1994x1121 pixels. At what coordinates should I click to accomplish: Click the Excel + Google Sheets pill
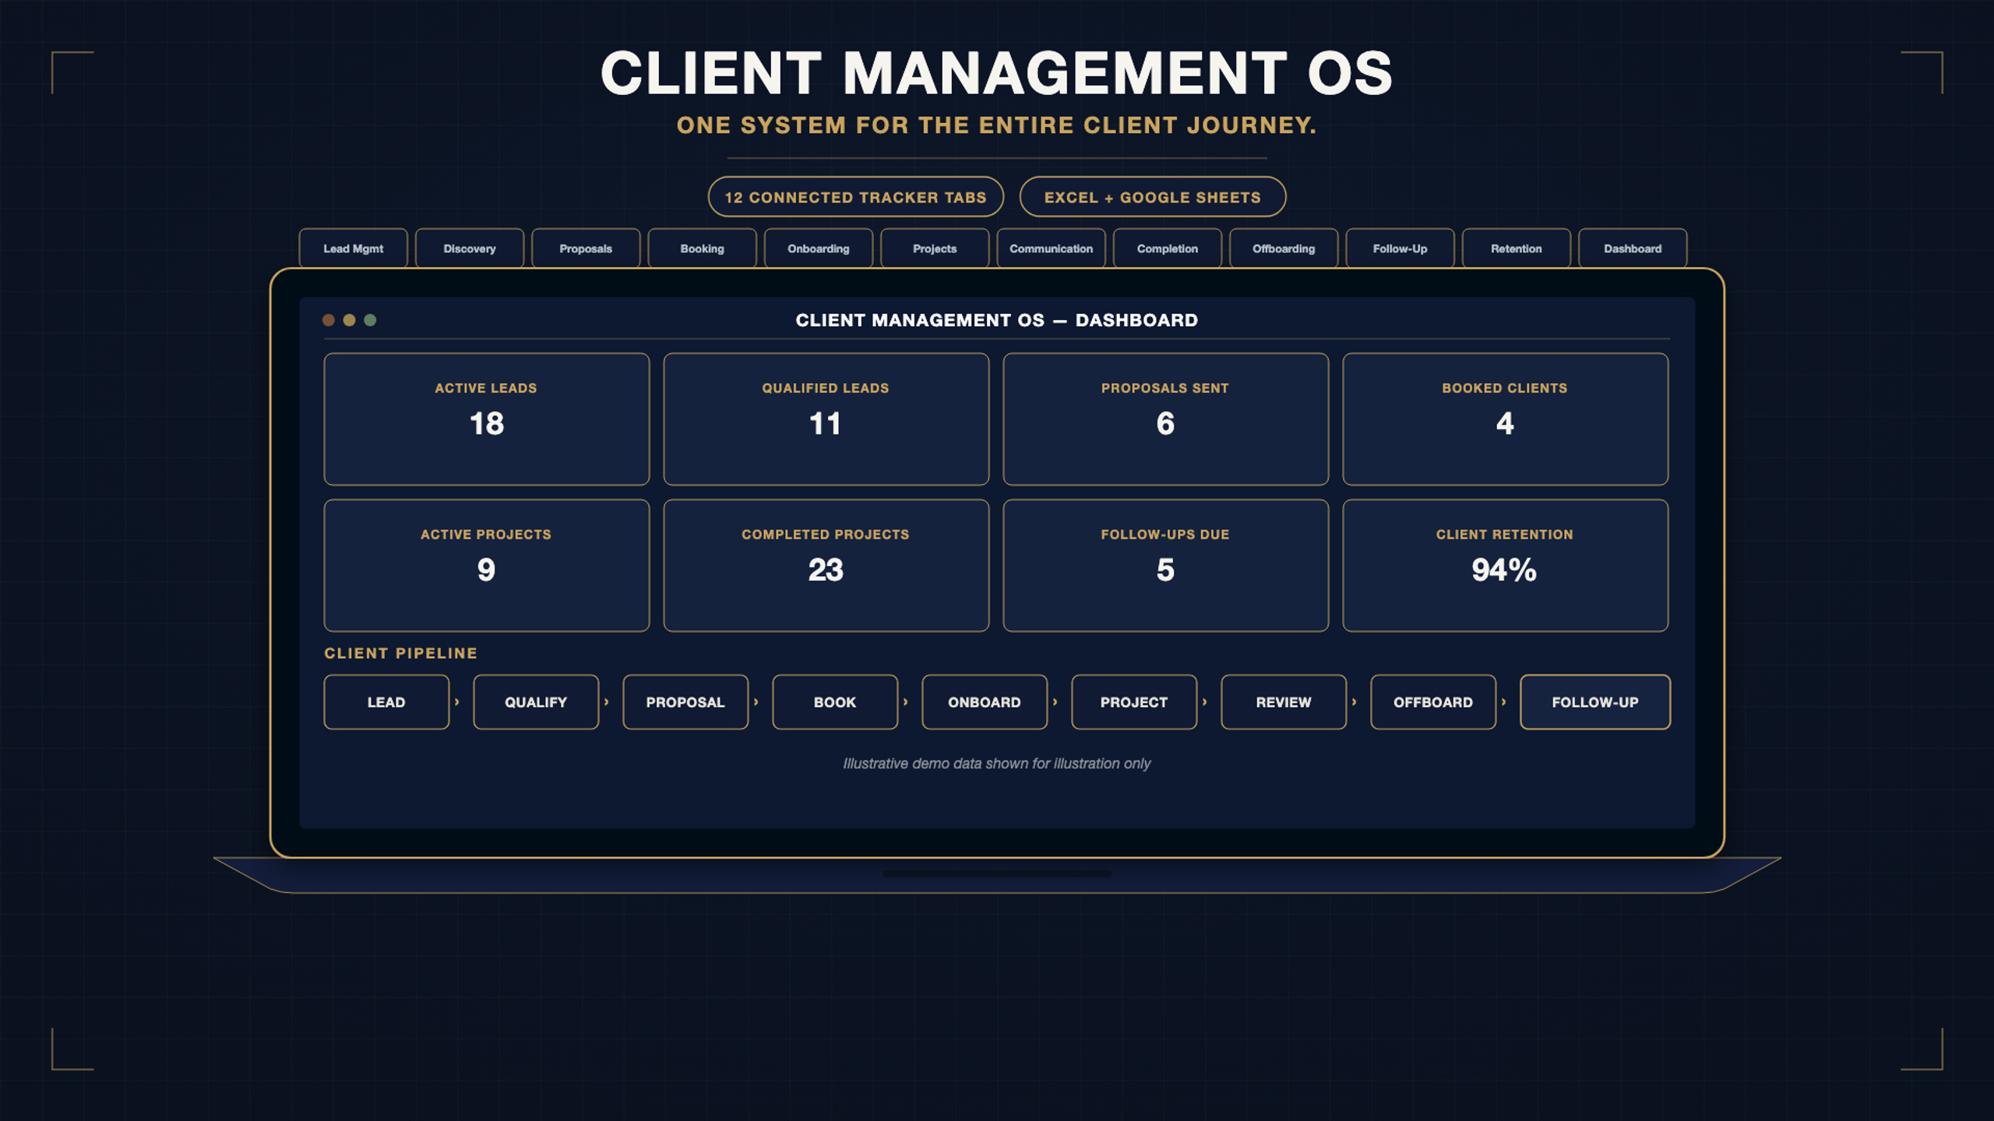1152,197
